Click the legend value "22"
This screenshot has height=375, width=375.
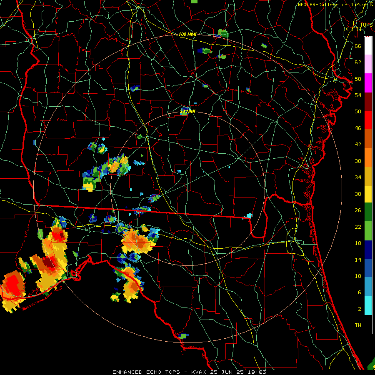(x=358, y=227)
